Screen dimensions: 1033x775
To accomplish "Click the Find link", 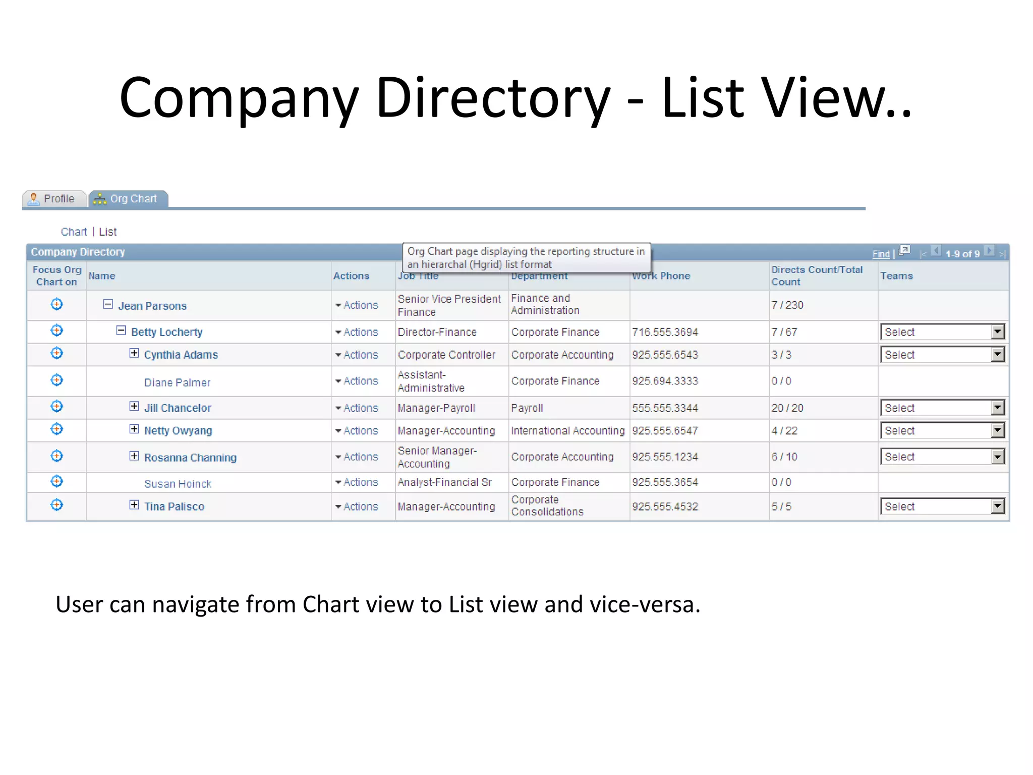I will [x=881, y=254].
